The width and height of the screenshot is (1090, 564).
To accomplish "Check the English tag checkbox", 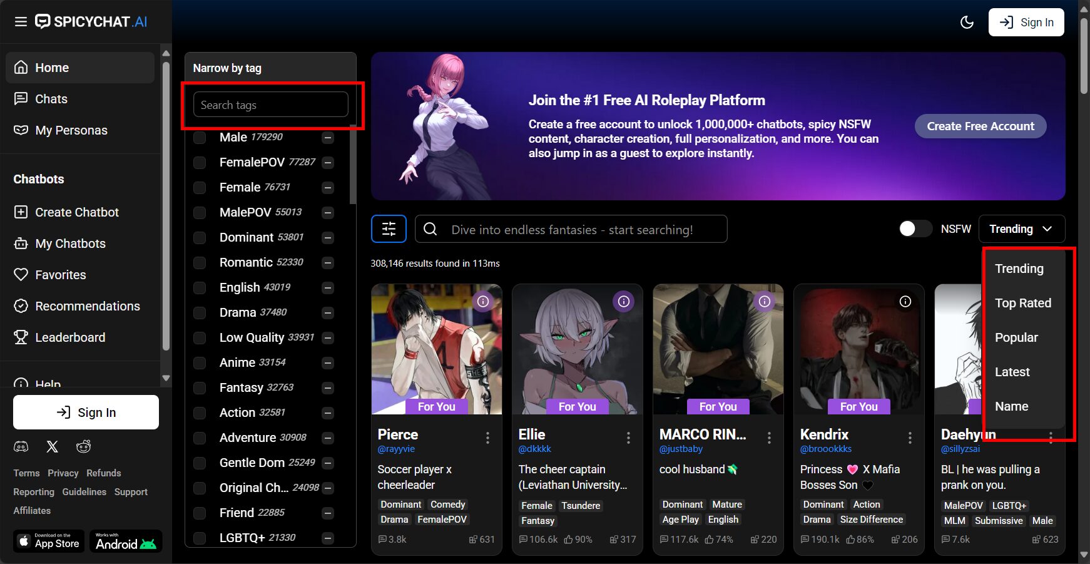I will tap(200, 288).
